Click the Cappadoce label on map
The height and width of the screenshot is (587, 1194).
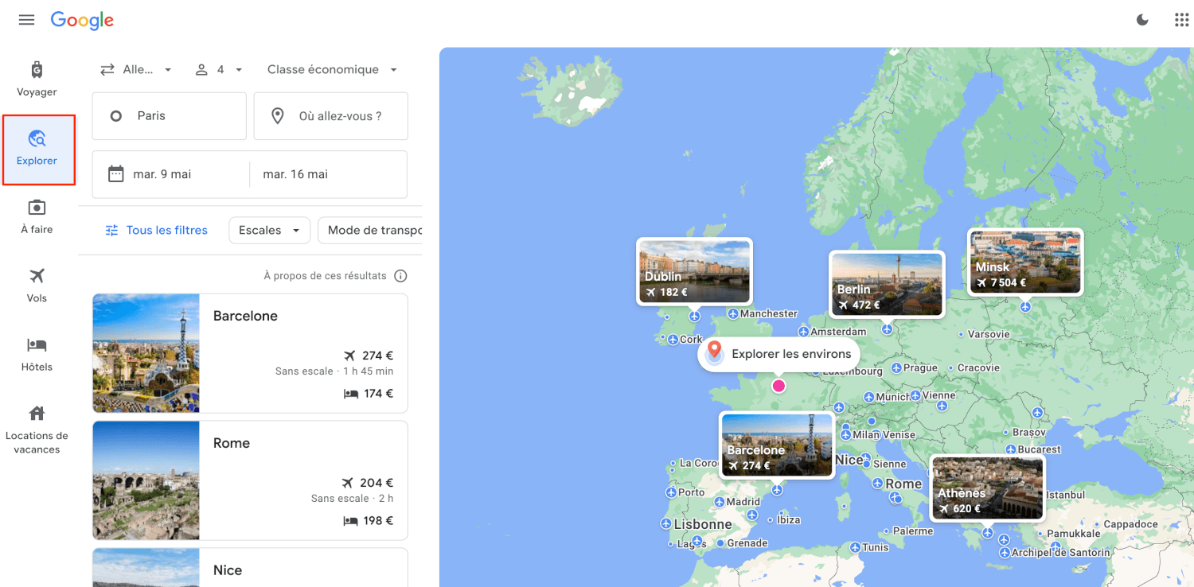click(x=1130, y=525)
